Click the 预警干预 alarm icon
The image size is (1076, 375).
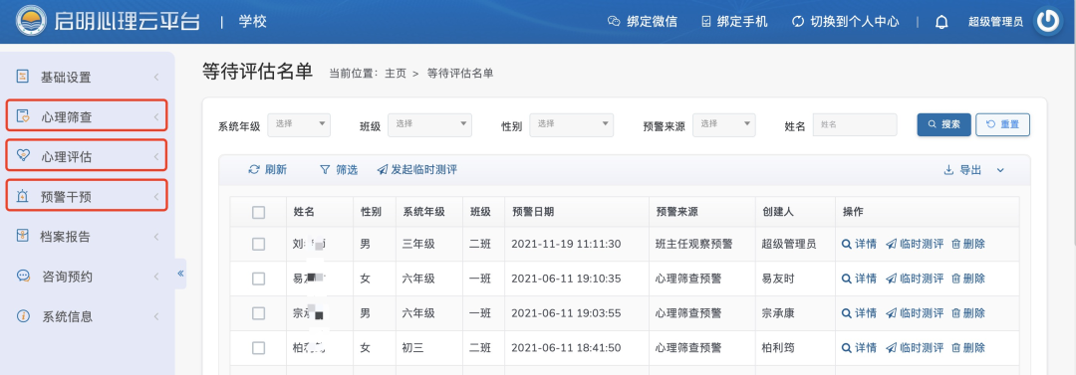coord(23,197)
